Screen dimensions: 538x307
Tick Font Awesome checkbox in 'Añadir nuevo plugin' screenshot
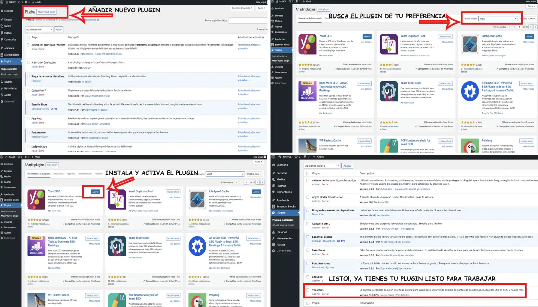tap(28, 133)
